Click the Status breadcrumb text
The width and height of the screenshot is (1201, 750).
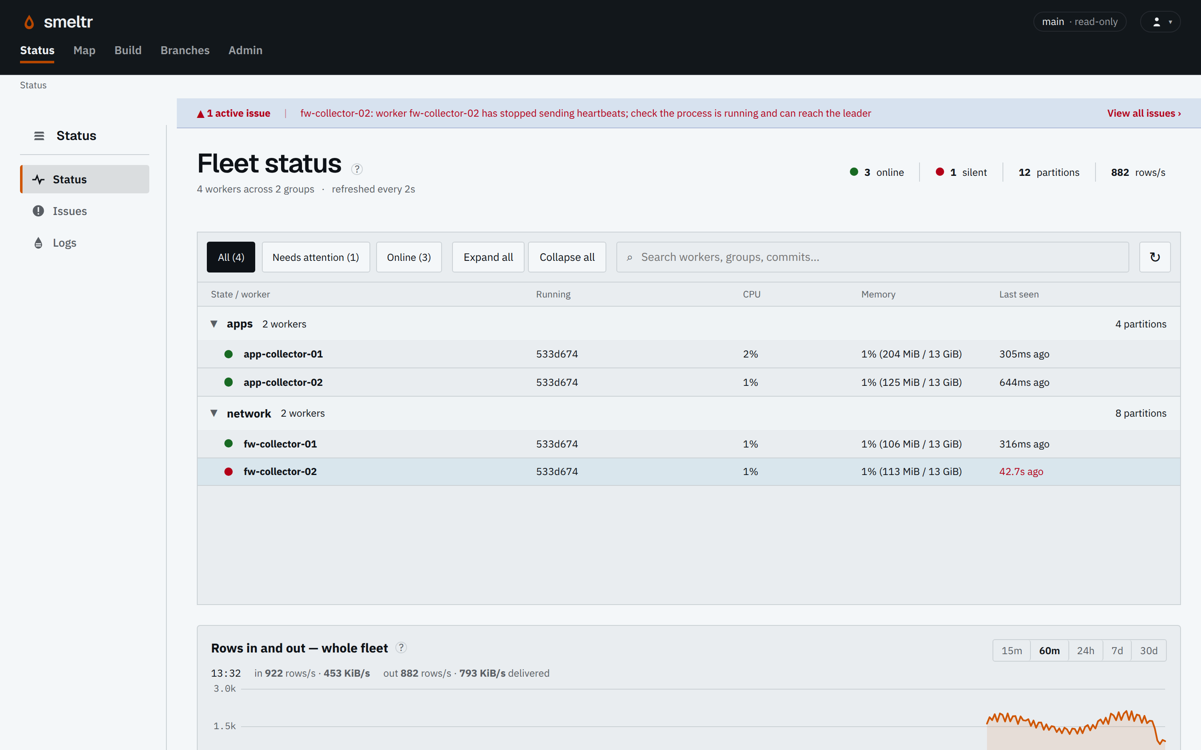33,85
